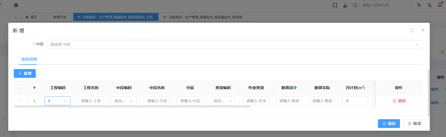The height and width of the screenshot is (137, 446).
Task: Open the font size setting icon
Action: [419, 5]
